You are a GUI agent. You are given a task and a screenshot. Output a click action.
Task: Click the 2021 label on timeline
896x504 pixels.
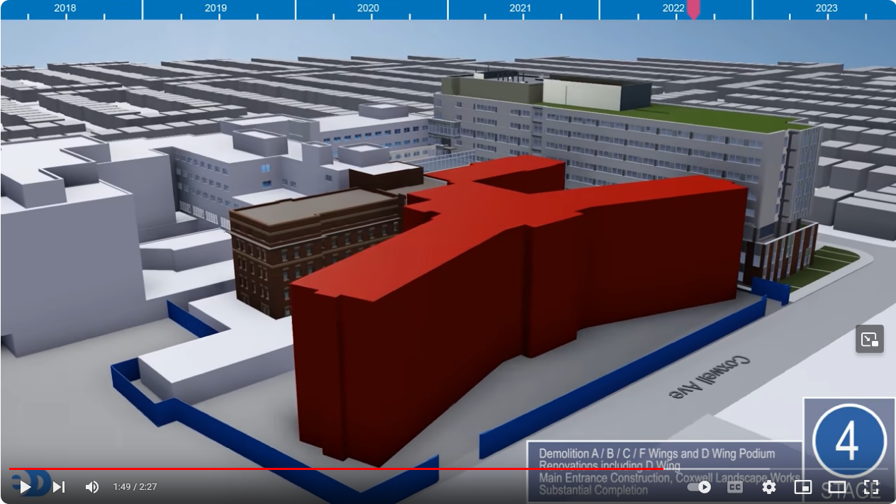[520, 8]
